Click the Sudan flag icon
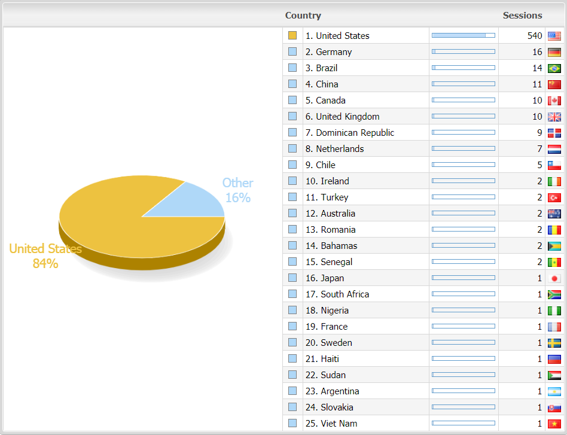567x435 pixels. [x=554, y=375]
